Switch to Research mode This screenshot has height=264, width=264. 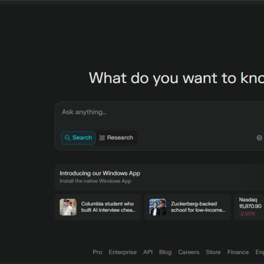point(116,138)
